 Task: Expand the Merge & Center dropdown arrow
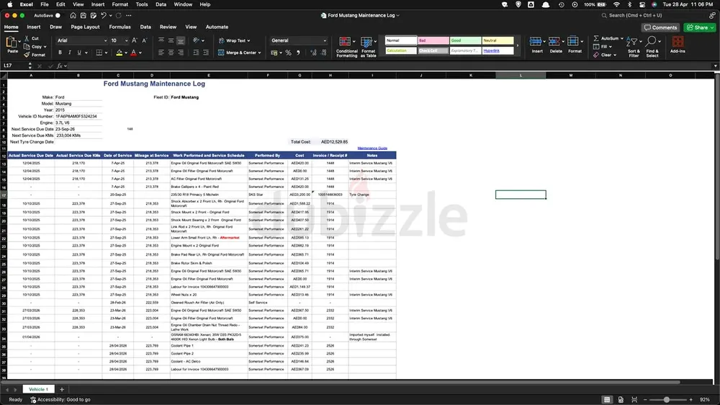(x=259, y=53)
